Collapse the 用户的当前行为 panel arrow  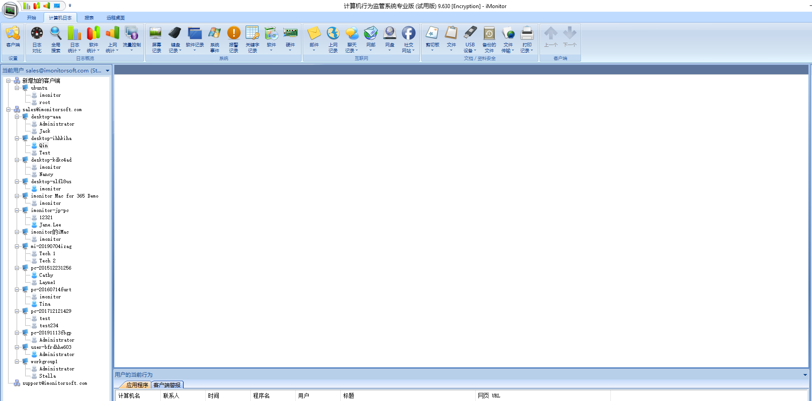(x=805, y=374)
